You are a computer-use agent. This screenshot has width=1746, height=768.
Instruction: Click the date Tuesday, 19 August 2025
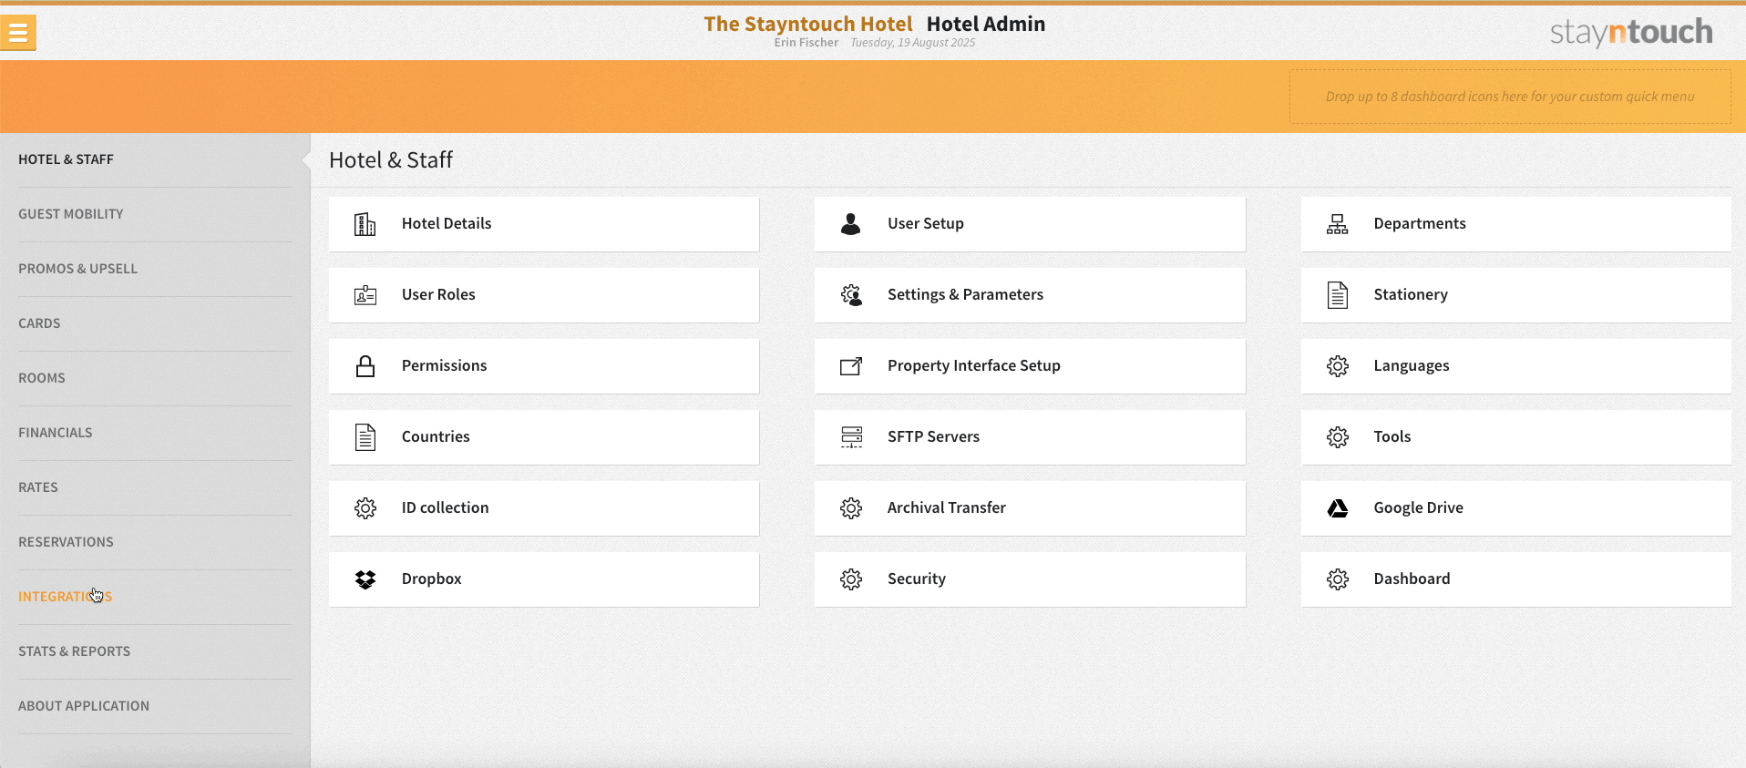coord(913,43)
